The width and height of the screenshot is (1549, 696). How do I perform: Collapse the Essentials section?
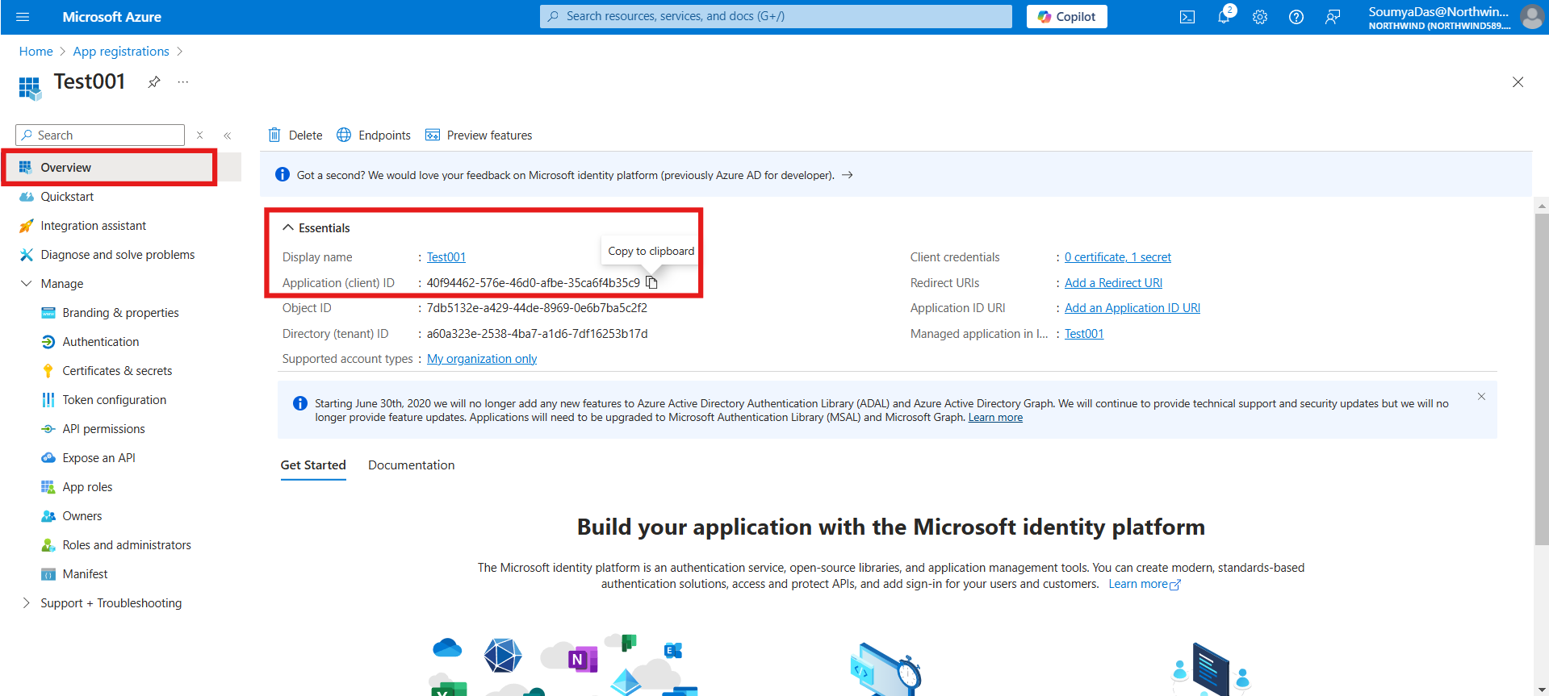tap(288, 228)
